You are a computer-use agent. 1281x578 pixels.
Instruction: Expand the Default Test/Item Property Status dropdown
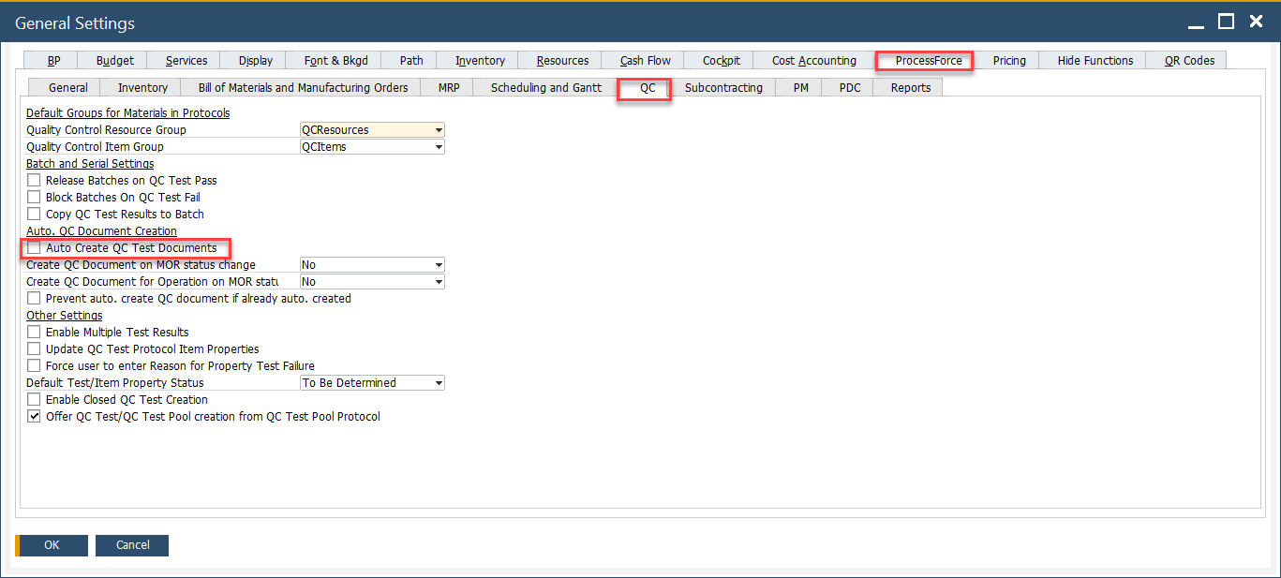(x=437, y=382)
